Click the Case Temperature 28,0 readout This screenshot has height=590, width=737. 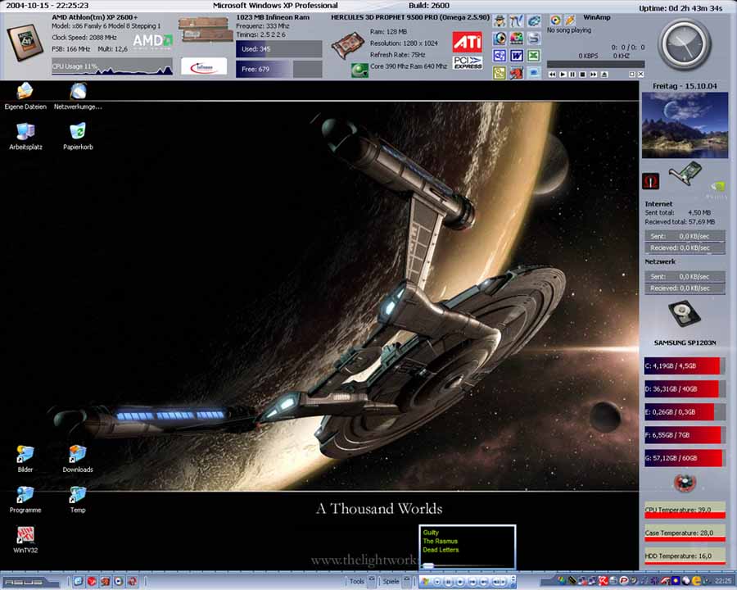pyautogui.click(x=685, y=533)
